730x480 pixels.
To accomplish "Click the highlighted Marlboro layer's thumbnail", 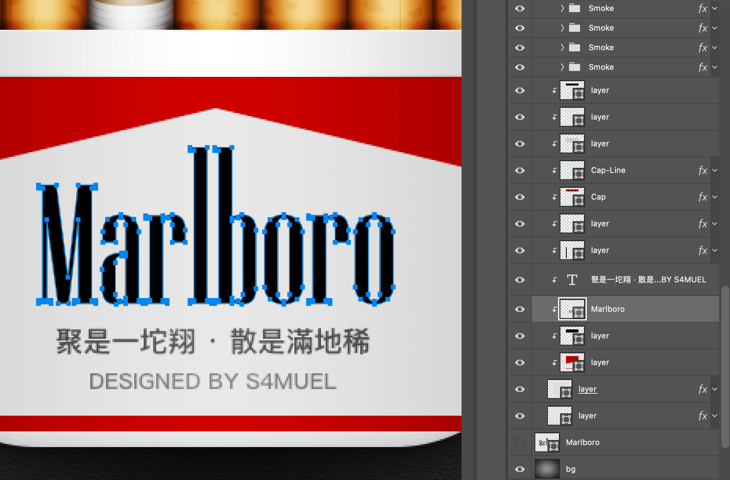I will 572,309.
